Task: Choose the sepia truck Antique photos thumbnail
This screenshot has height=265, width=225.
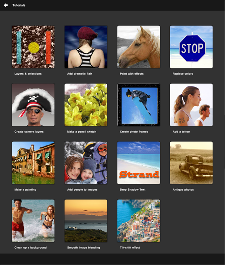Action: point(191,163)
